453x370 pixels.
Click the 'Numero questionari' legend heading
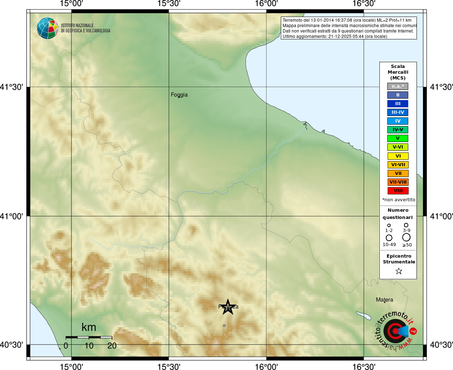pos(398,214)
